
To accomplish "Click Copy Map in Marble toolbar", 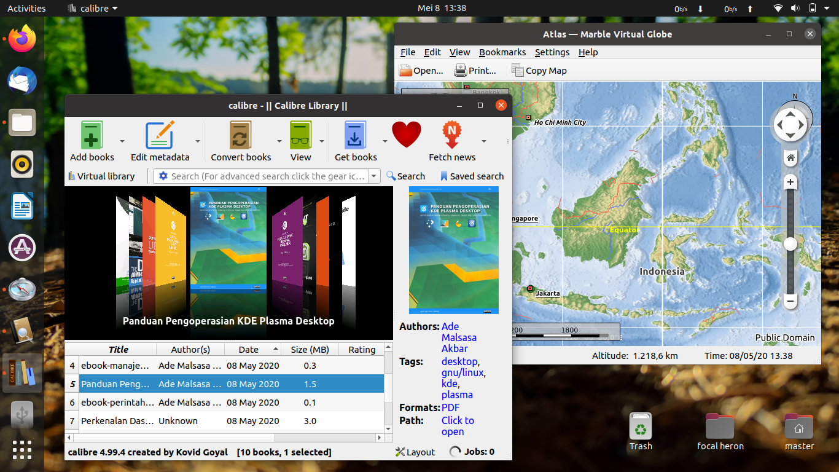I will (x=539, y=71).
